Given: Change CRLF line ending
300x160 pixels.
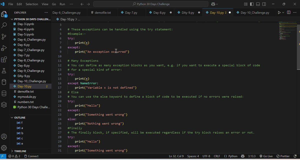Looking at the screenshot, I should tap(217, 156).
